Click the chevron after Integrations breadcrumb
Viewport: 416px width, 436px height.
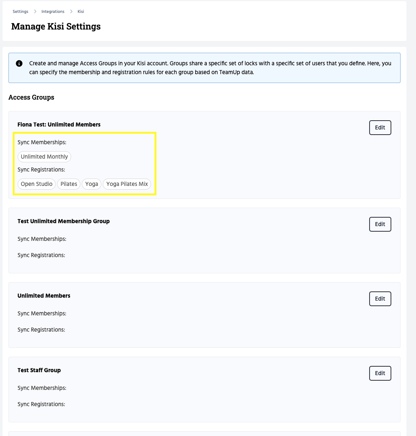click(71, 11)
